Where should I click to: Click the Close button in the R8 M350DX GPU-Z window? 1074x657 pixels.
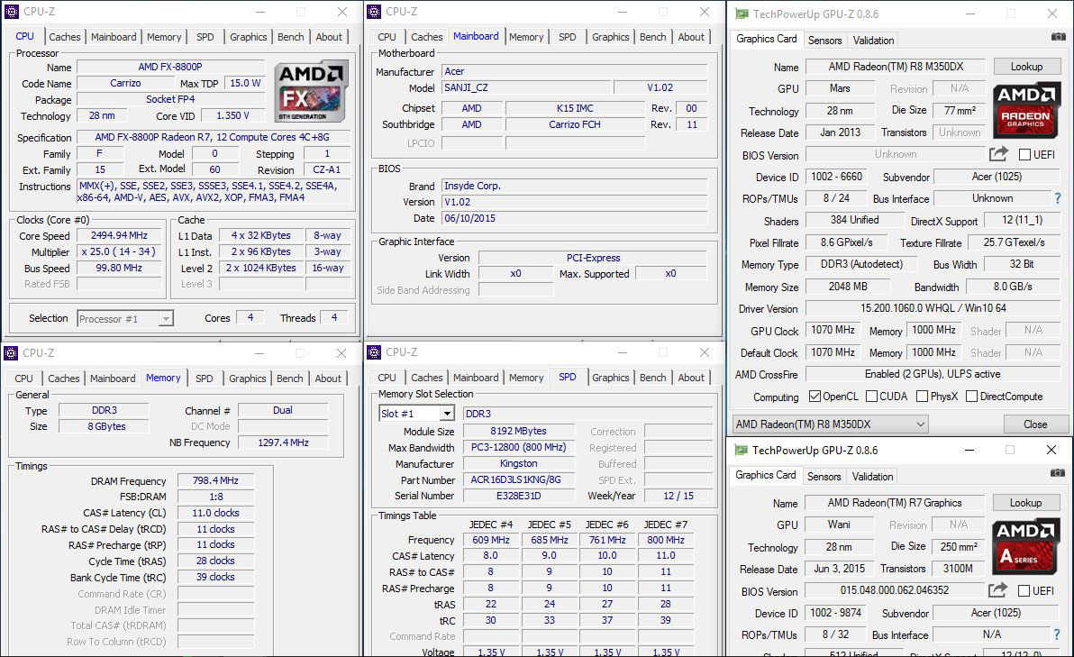(1035, 424)
